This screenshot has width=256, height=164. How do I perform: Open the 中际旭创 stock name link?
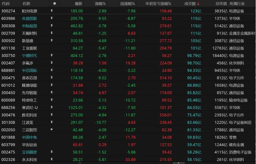(x=30, y=26)
